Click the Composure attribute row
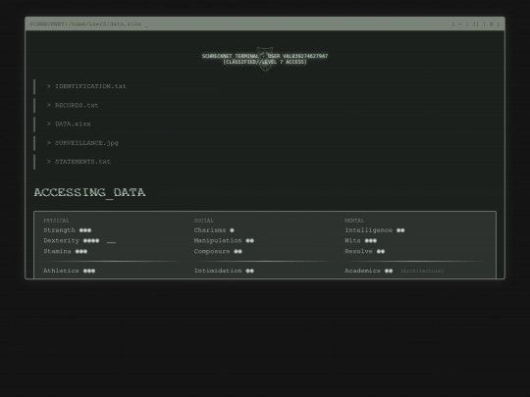This screenshot has width=530, height=397. click(218, 252)
